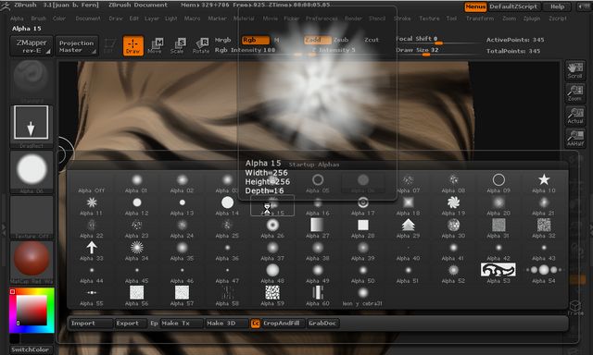Screen dimensions: 593x355
Task: Click the Help button
Action: click(557, 6)
